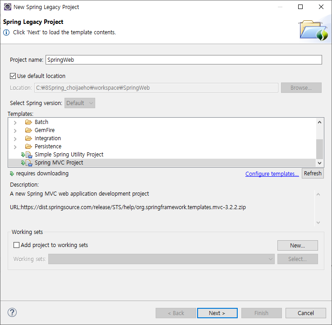
Task: Click the Project name input field
Action: pos(184,60)
